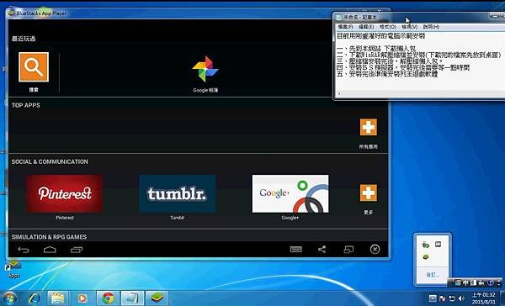Toggle the BlueStacks on-screen keyboard icon
The image size is (505, 306).
coord(295,250)
